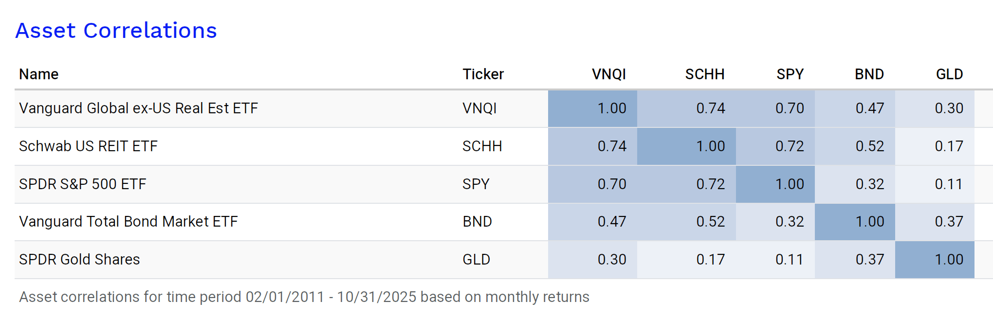This screenshot has height=319, width=993.
Task: Click the BND ticker in the Bond Market row
Action: 477,221
